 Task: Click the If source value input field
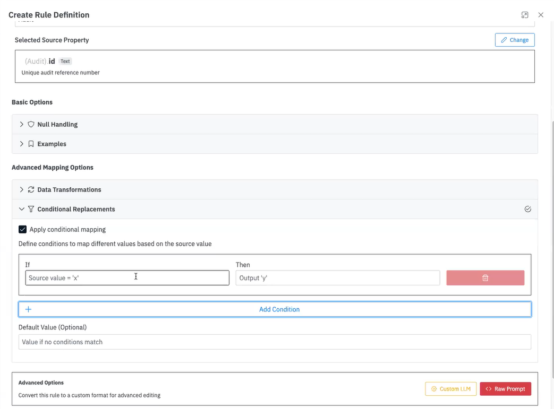[127, 278]
